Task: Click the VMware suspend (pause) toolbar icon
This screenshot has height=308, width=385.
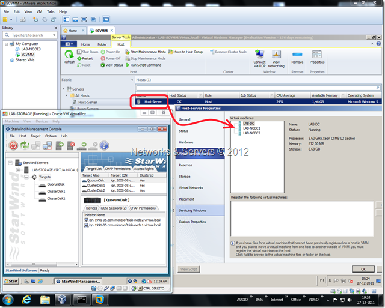Action: click(5, 19)
